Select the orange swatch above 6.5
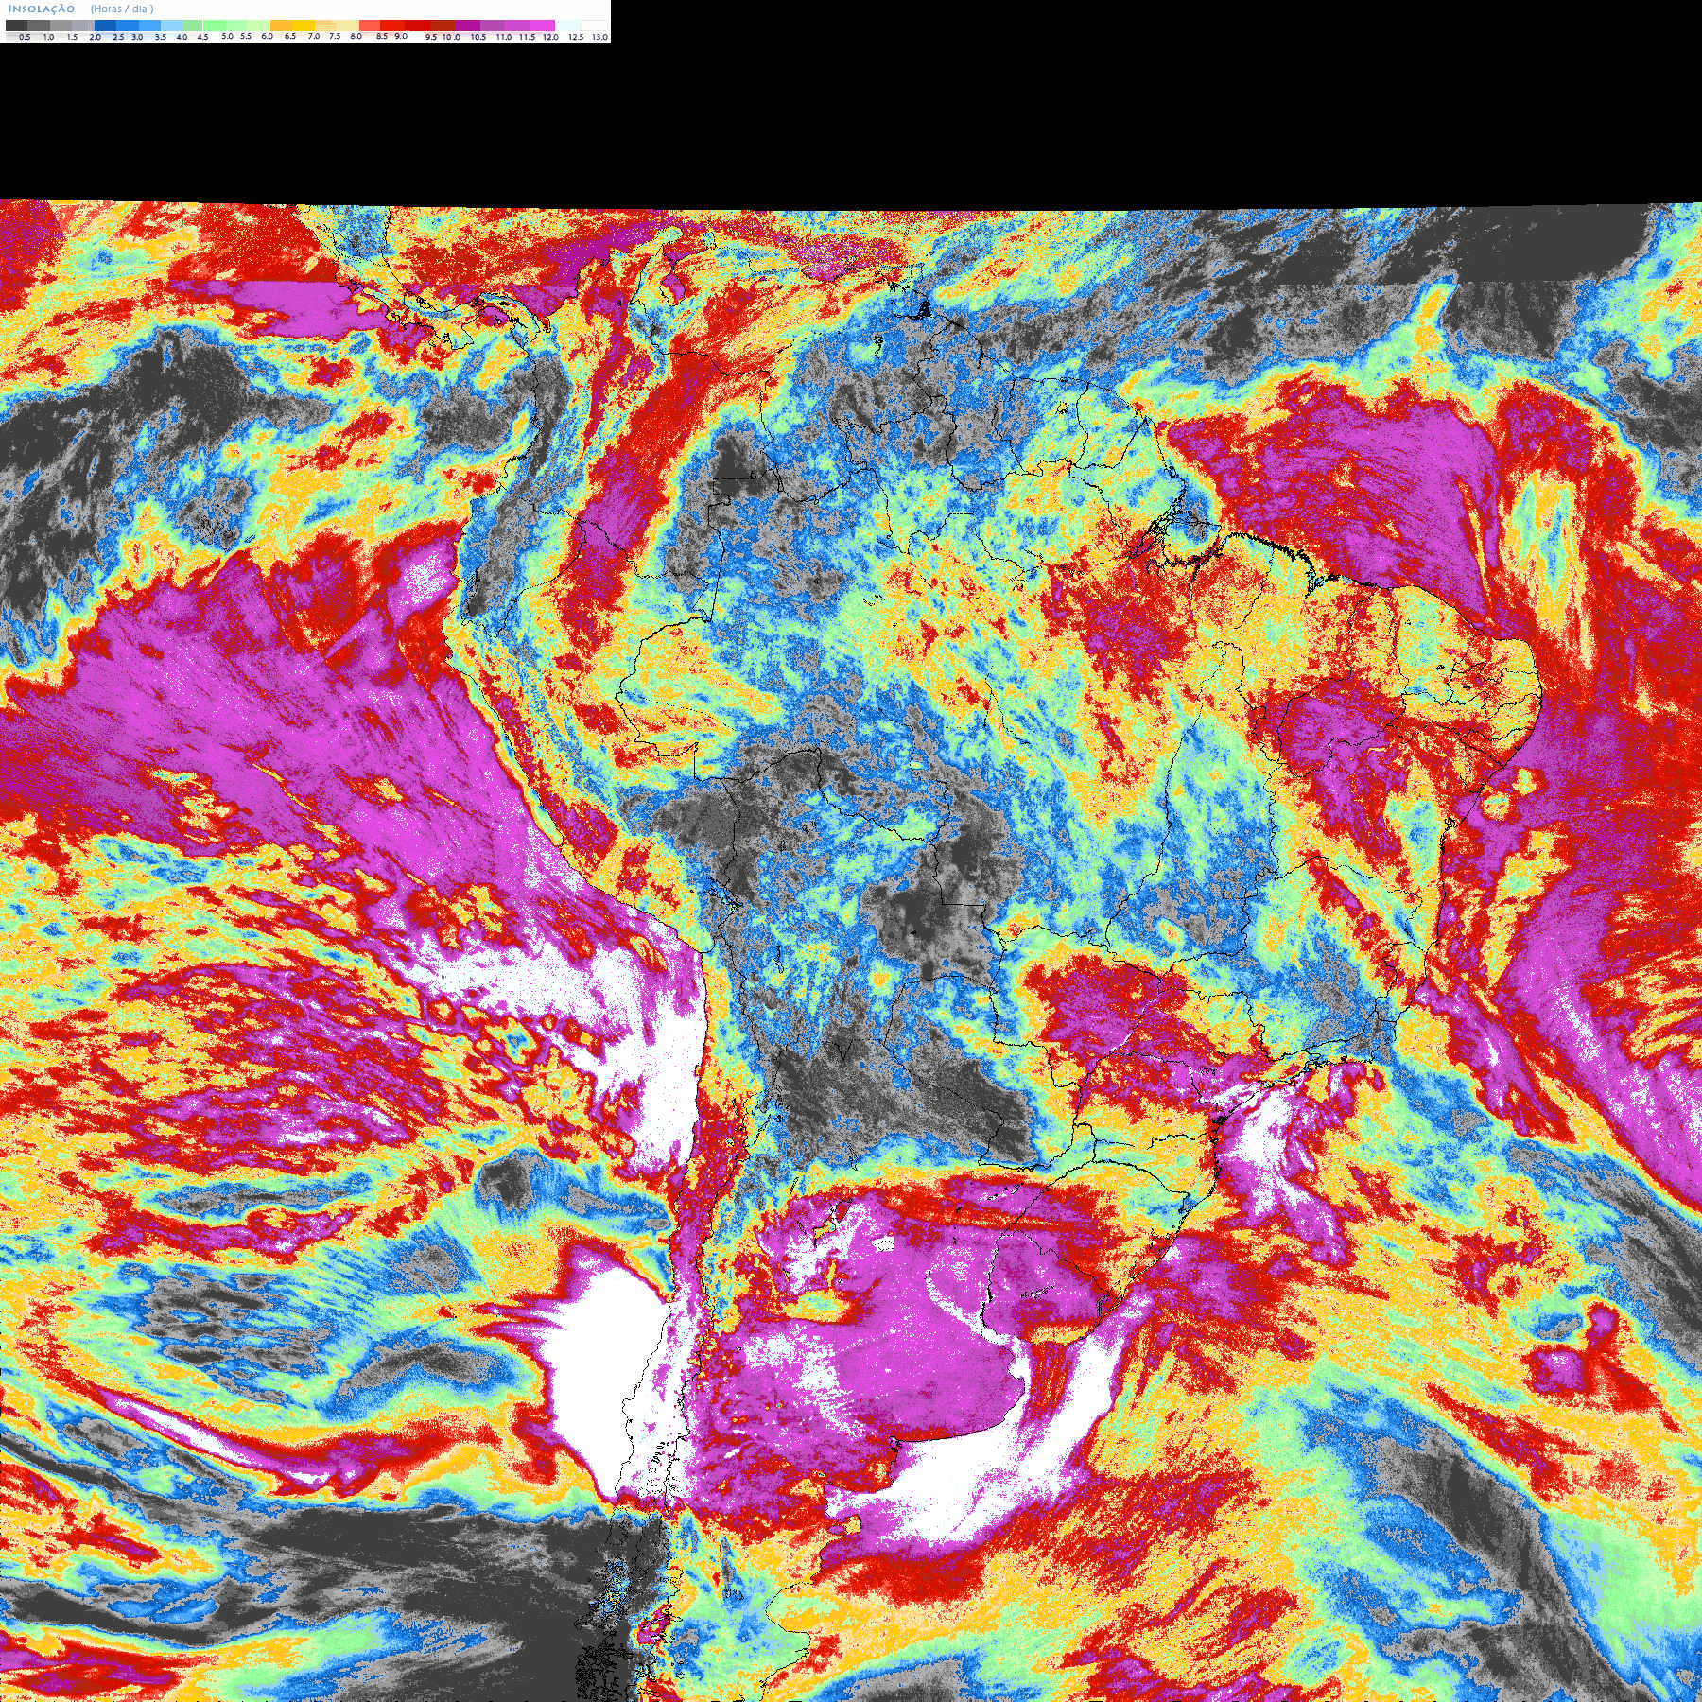1702x1702 pixels. [x=281, y=26]
